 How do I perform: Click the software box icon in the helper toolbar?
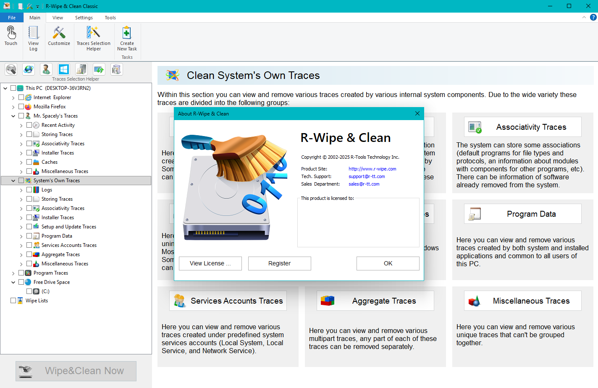point(117,69)
